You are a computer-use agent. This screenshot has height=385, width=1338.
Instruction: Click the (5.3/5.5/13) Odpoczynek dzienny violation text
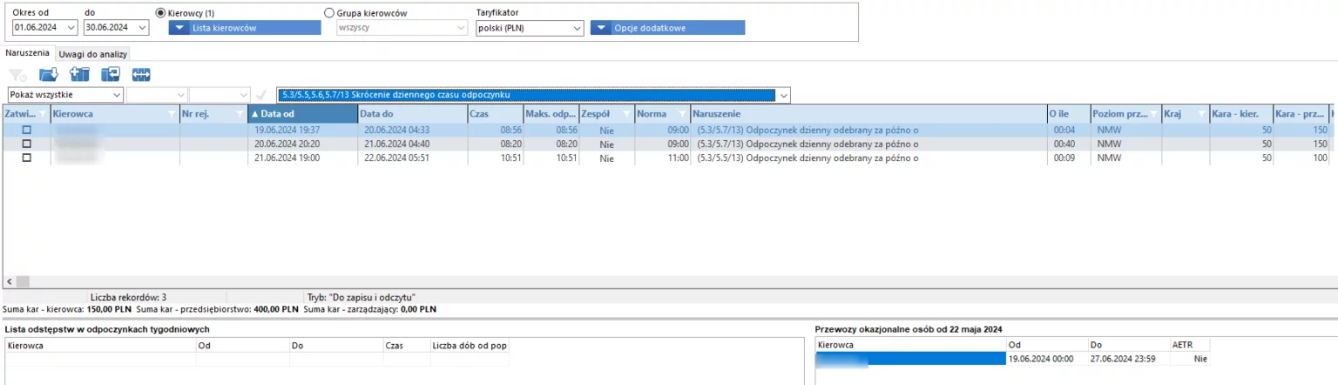tap(808, 159)
